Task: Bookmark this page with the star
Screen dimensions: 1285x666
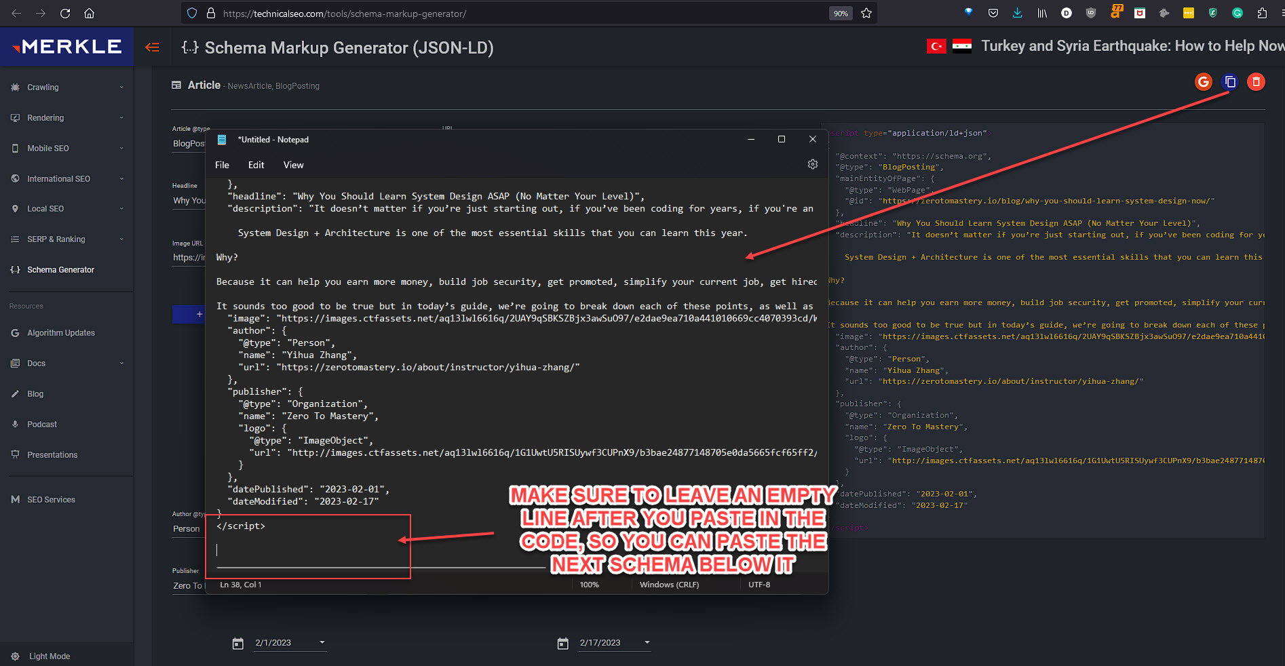Action: pos(866,13)
